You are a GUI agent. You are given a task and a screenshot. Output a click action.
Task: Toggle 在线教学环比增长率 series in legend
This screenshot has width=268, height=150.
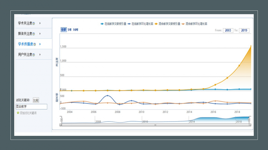(x=141, y=24)
